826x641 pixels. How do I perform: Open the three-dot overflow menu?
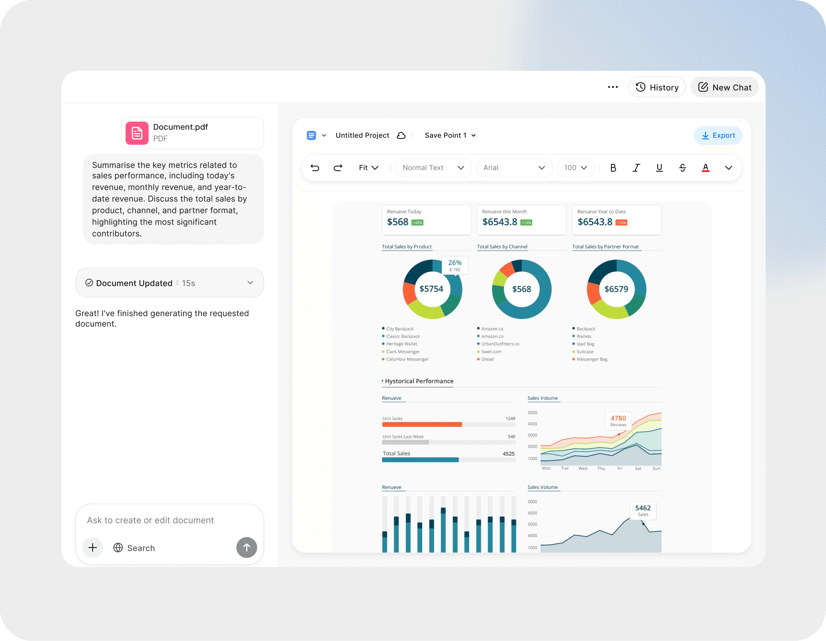[x=613, y=87]
